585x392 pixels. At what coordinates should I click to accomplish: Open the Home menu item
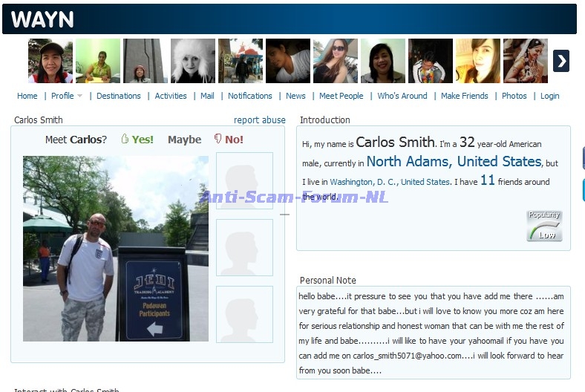[x=27, y=96]
